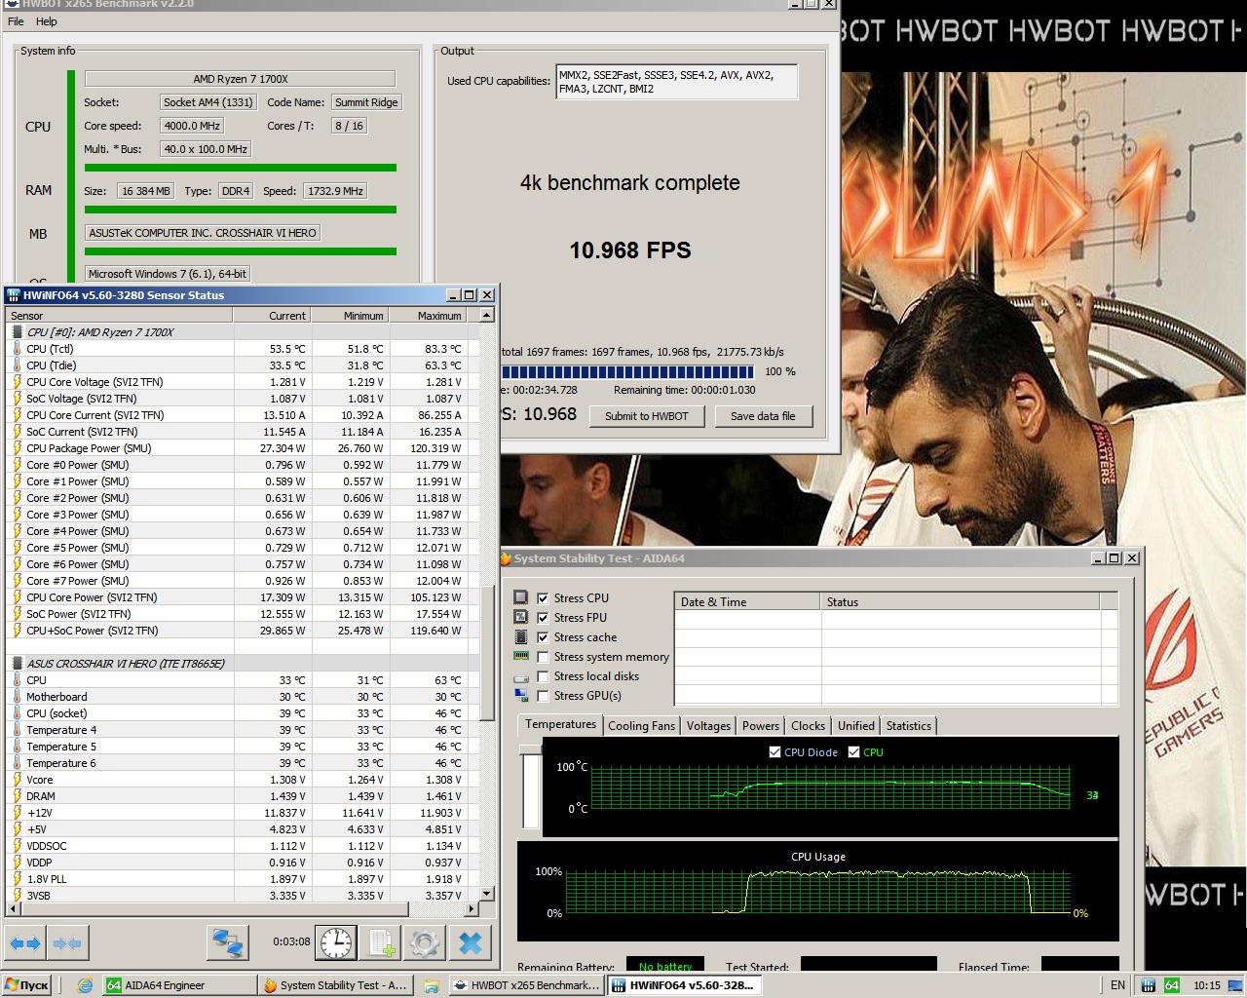The image size is (1247, 998).
Task: Click the Save data file button
Action: (x=763, y=416)
